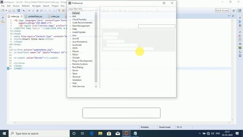Click the Task List icon in right sidebar

pyautogui.click(x=240, y=25)
